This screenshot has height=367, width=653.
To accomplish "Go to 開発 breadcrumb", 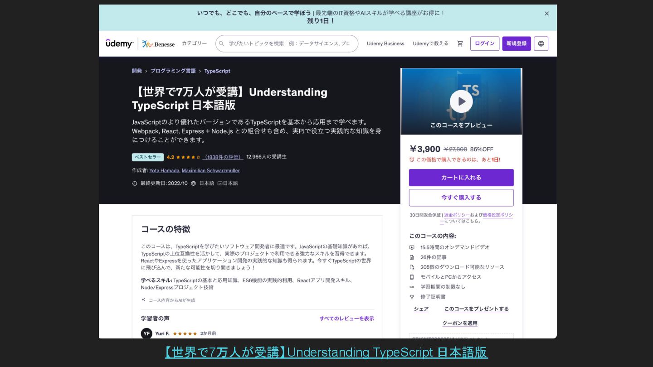I will coord(137,71).
